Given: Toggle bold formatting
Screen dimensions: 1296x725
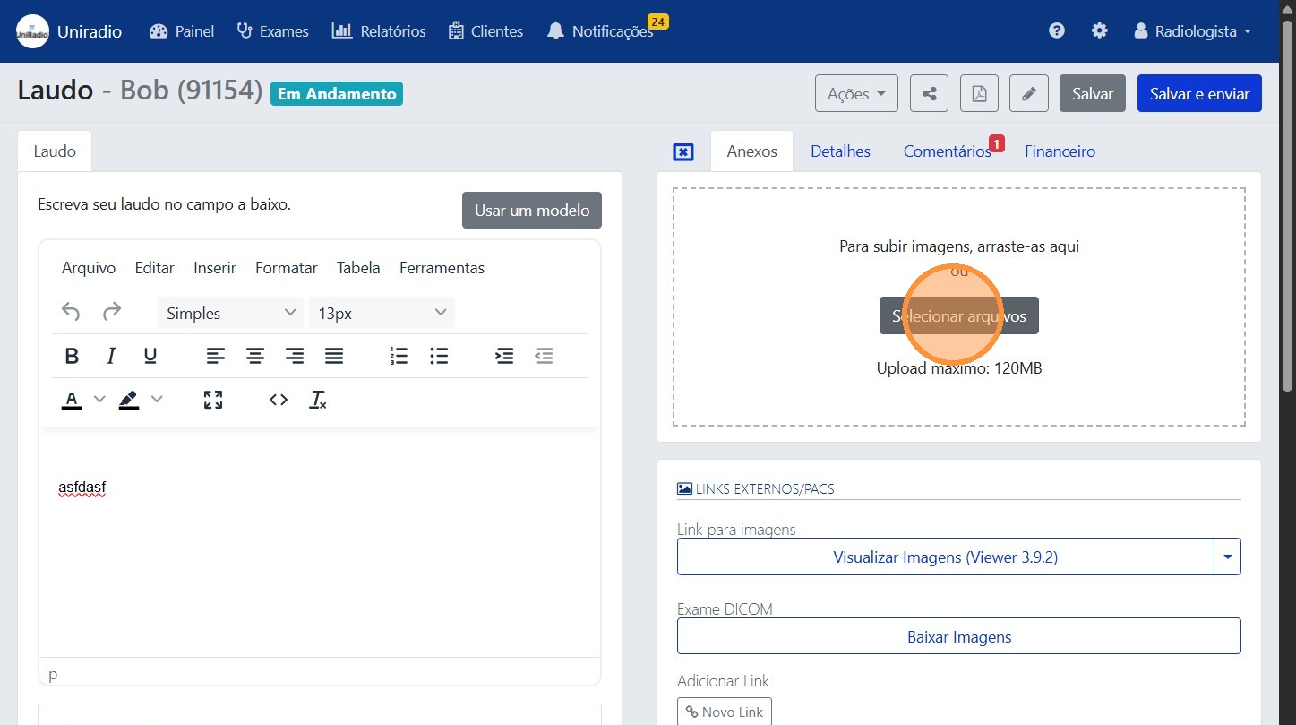Looking at the screenshot, I should (x=73, y=356).
